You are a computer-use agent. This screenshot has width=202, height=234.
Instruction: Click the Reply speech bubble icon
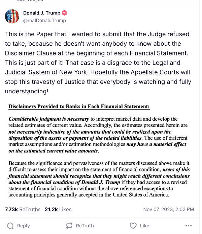click(10, 226)
